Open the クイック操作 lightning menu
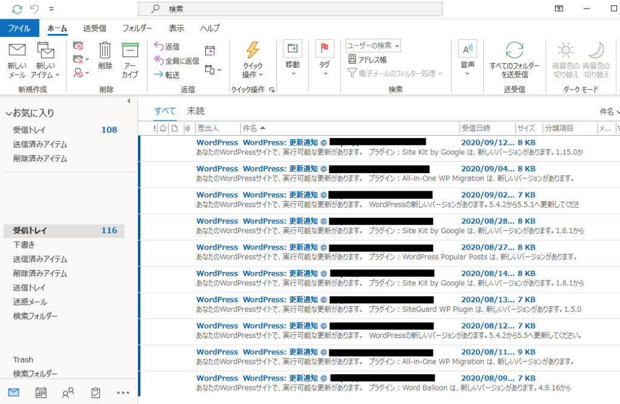Screen dimensions: 620x404 [252, 60]
